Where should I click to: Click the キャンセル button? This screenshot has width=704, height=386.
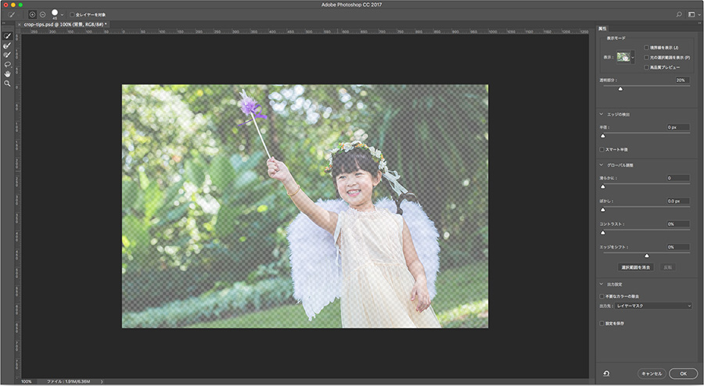click(652, 373)
